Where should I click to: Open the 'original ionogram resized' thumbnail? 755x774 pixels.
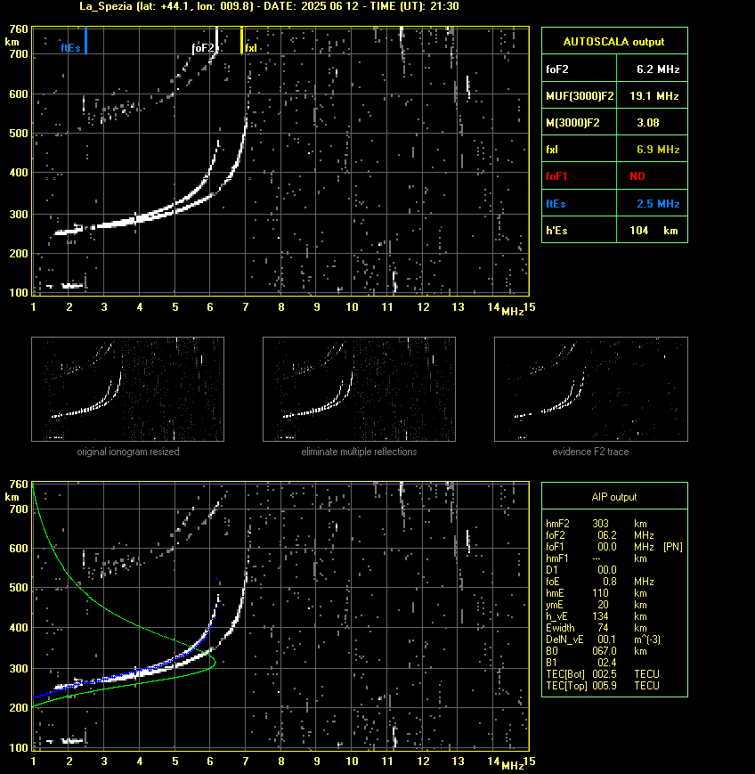128,389
